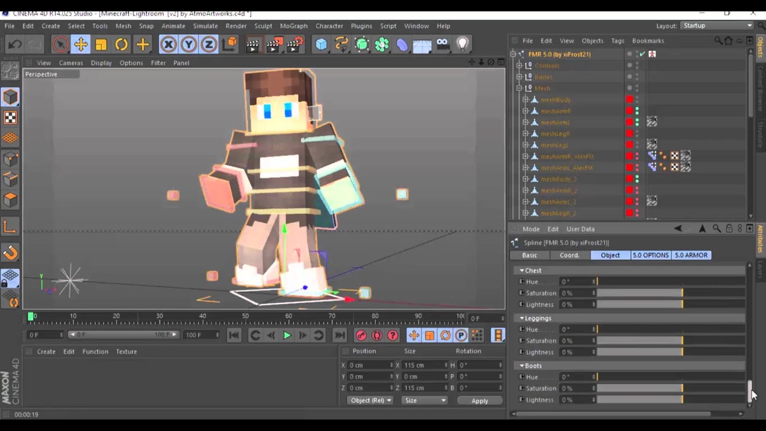This screenshot has height=431, width=766.
Task: Expand the meshBody object
Action: [x=525, y=99]
